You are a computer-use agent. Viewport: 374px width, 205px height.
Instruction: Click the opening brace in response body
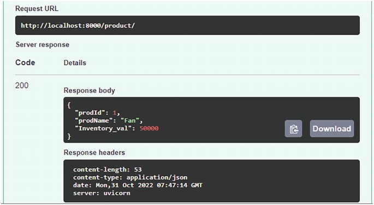pyautogui.click(x=69, y=105)
